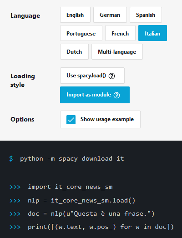Click the Loading style section heading

[23, 81]
